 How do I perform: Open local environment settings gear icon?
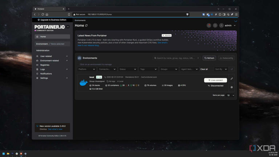click(232, 87)
